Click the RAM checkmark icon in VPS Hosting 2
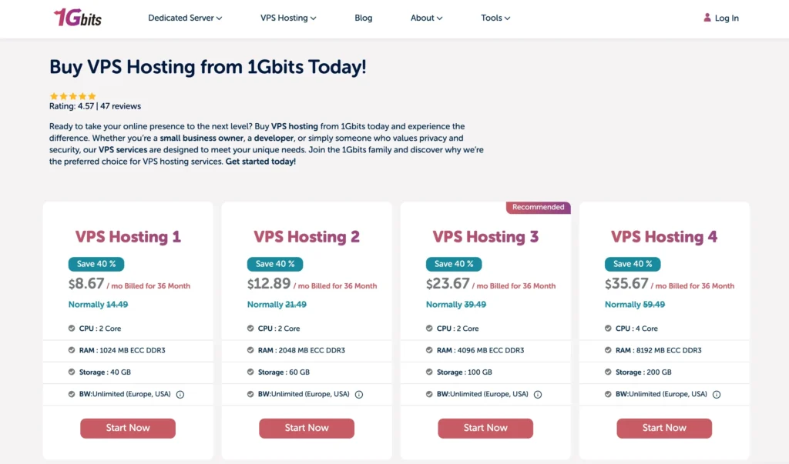 click(x=250, y=350)
